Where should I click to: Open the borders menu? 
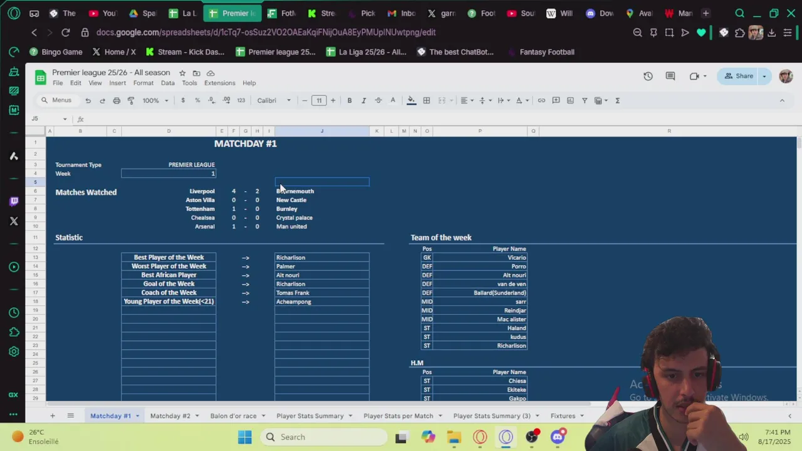click(x=427, y=100)
